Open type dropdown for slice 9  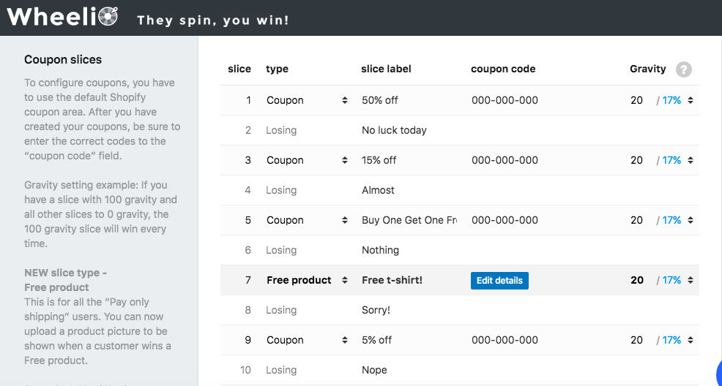(307, 340)
